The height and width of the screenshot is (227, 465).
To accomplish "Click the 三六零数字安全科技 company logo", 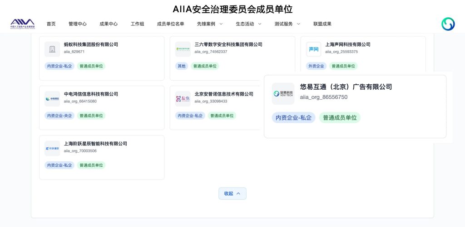I will click(x=183, y=49).
